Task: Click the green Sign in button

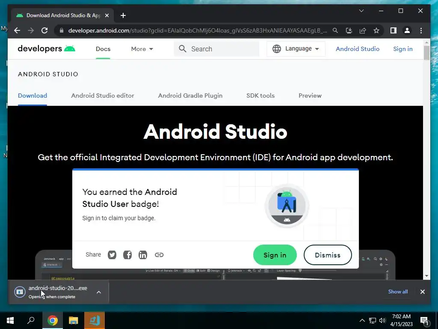Action: click(275, 255)
